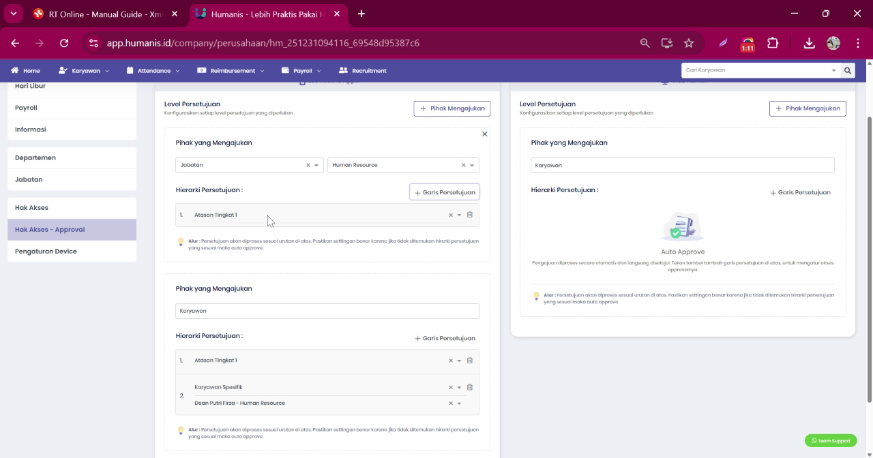Expand the Cari Karyawan dropdown arrow
The width and height of the screenshot is (873, 458).
pos(833,70)
